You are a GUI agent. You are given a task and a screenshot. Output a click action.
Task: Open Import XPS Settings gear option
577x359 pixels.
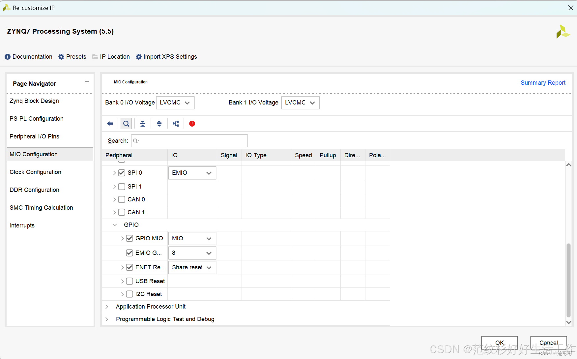[166, 57]
